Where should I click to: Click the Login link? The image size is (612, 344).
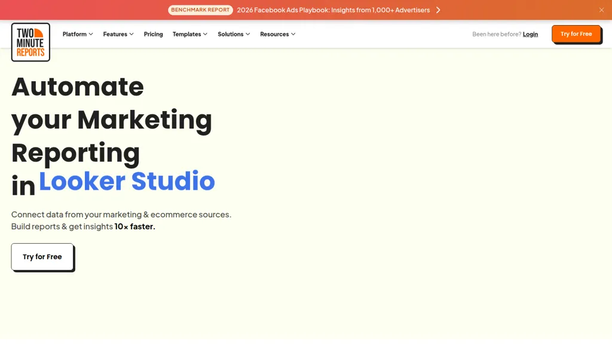coord(530,34)
